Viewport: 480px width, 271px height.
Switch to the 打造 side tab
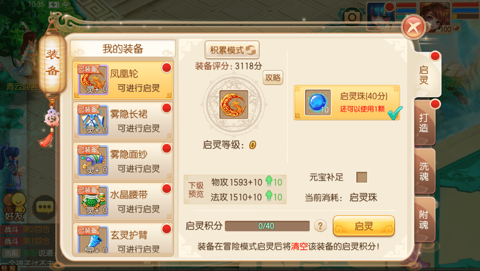(x=424, y=123)
